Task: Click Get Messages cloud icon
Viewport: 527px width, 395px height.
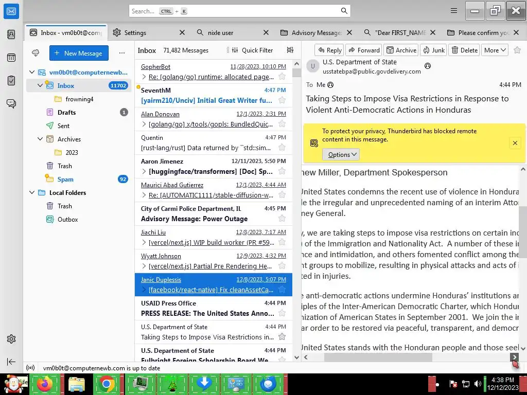Action: point(36,53)
